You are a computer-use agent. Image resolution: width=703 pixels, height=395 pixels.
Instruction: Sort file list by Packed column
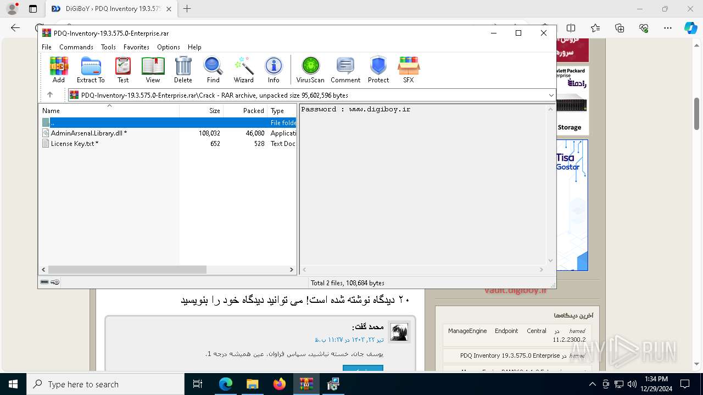point(245,110)
